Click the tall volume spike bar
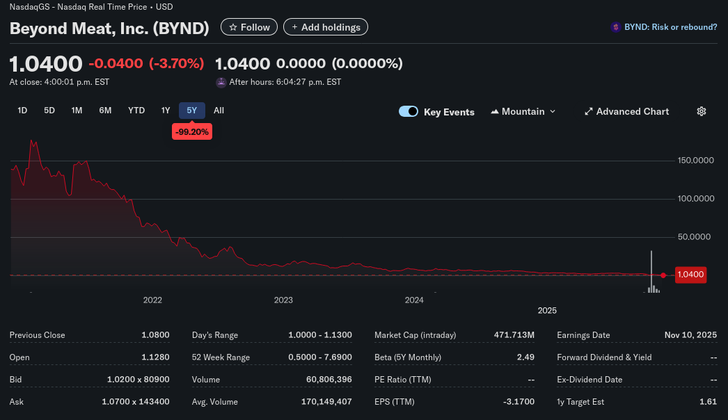Viewport: 728px width, 420px height. (x=651, y=271)
